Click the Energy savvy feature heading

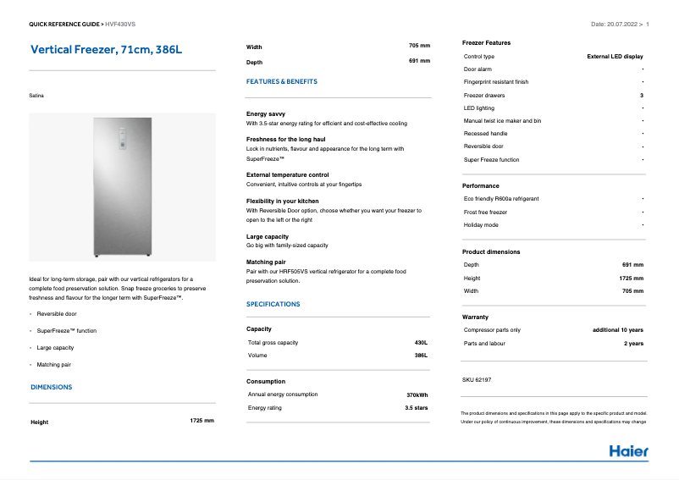click(x=266, y=113)
